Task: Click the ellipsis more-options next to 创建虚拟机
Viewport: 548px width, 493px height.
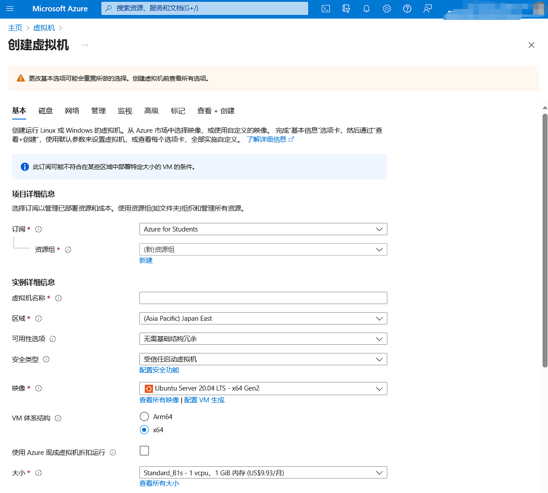Action: [86, 45]
